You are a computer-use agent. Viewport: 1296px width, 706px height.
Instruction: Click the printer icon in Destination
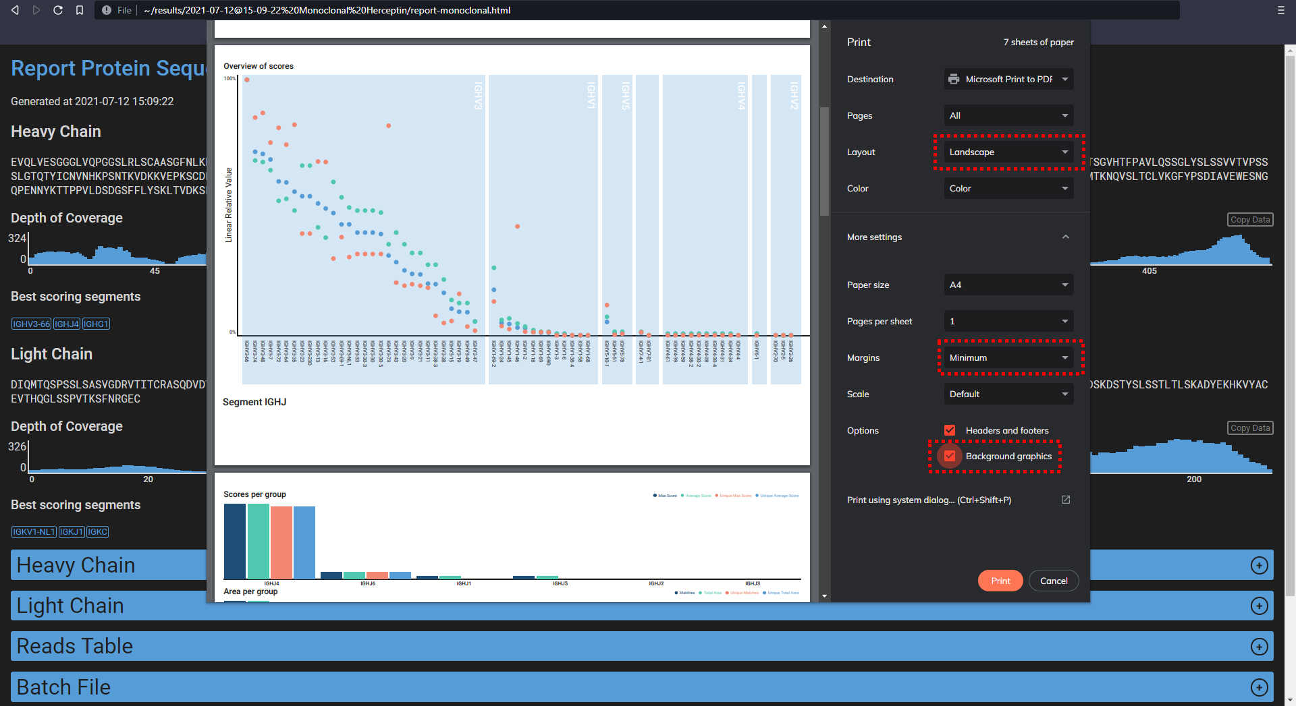[x=954, y=79]
